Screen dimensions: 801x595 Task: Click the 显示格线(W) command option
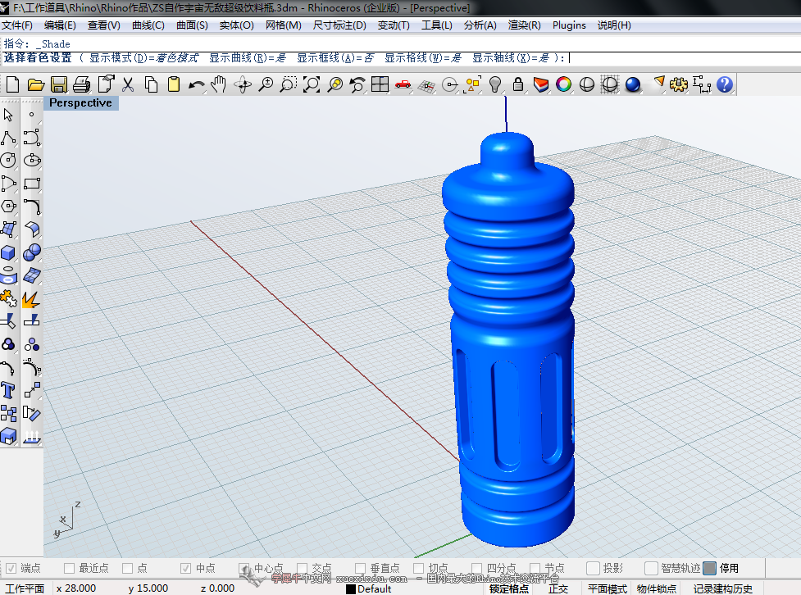[424, 57]
